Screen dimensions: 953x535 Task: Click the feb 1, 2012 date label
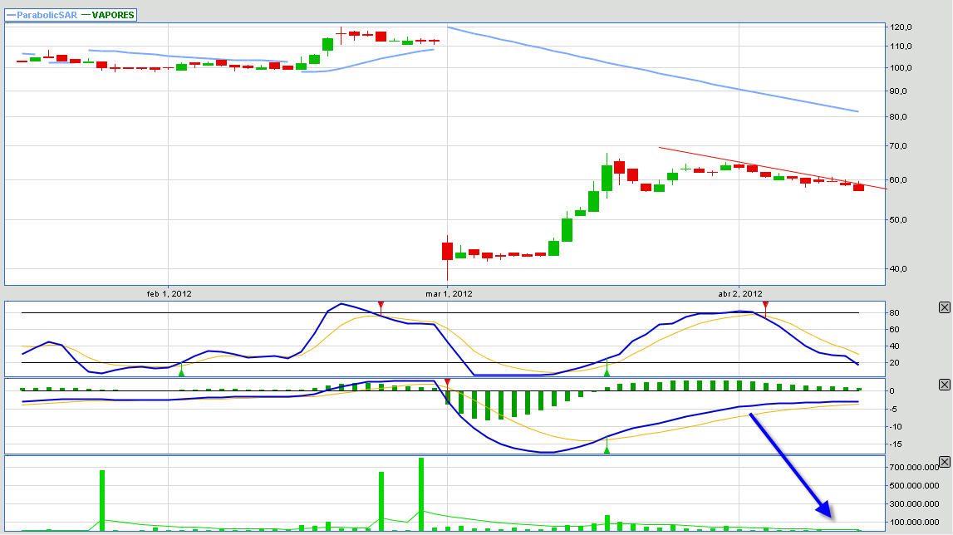coord(169,293)
